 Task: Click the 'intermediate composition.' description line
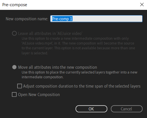43,77
